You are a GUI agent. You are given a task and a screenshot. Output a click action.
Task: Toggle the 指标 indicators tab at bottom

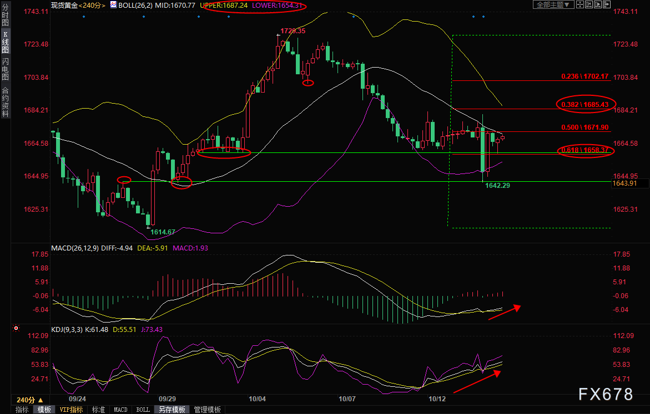[x=22, y=410]
